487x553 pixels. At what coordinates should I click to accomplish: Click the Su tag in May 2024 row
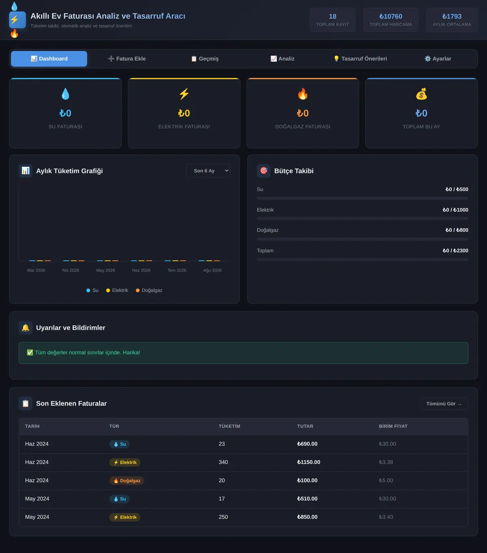tap(119, 499)
